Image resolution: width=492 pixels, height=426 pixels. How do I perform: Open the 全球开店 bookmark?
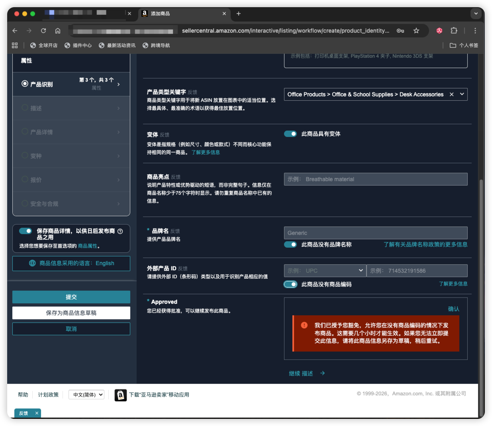44,45
